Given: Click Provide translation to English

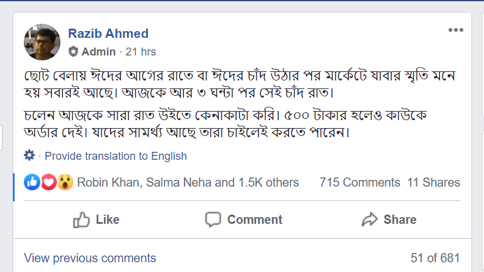Looking at the screenshot, I should point(116,156).
